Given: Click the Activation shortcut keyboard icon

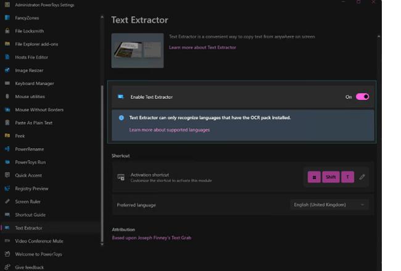Looking at the screenshot, I should tap(121, 177).
